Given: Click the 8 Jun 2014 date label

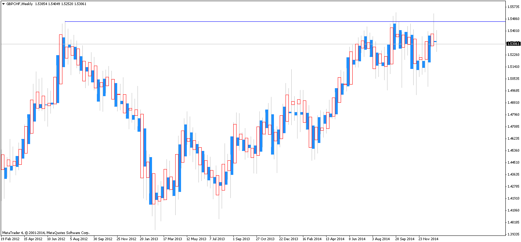Looking at the screenshot, I should coord(357,239).
